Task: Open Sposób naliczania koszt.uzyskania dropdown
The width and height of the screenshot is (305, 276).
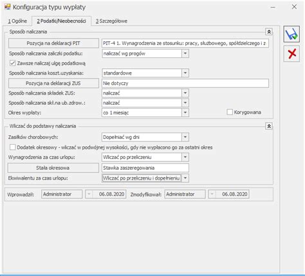Action: pyautogui.click(x=185, y=73)
